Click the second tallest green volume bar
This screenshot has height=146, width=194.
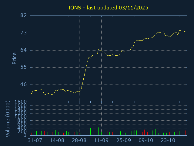(89, 126)
